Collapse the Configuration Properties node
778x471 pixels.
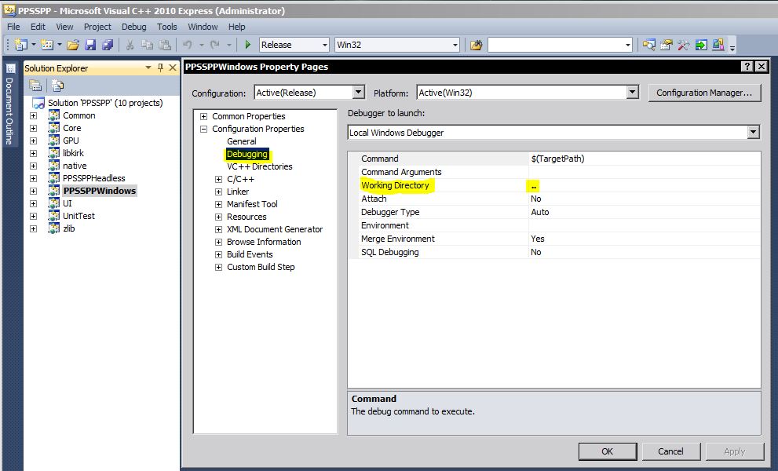(204, 129)
